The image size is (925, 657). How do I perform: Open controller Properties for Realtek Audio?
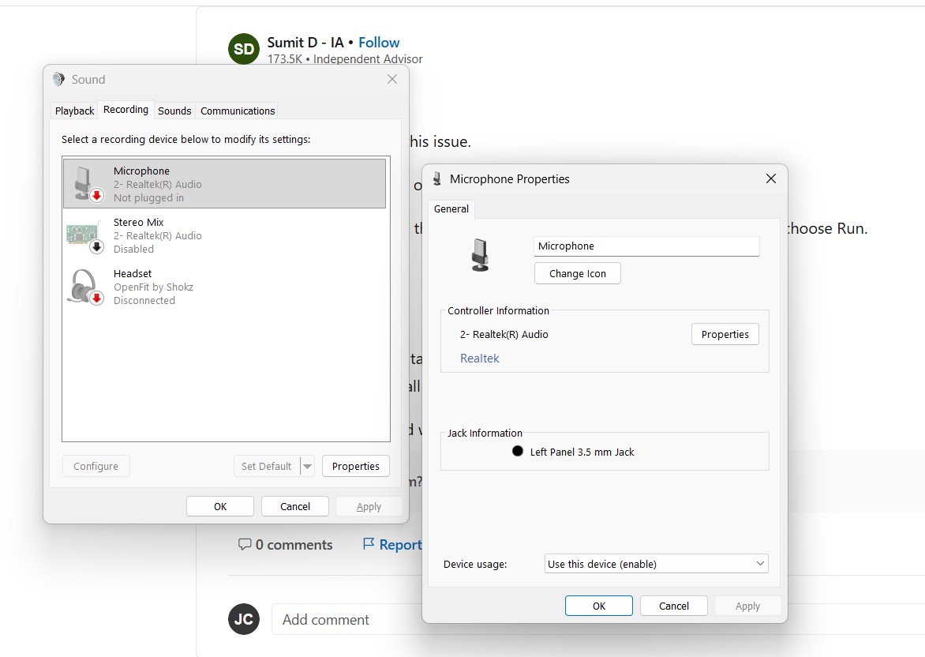pyautogui.click(x=725, y=334)
